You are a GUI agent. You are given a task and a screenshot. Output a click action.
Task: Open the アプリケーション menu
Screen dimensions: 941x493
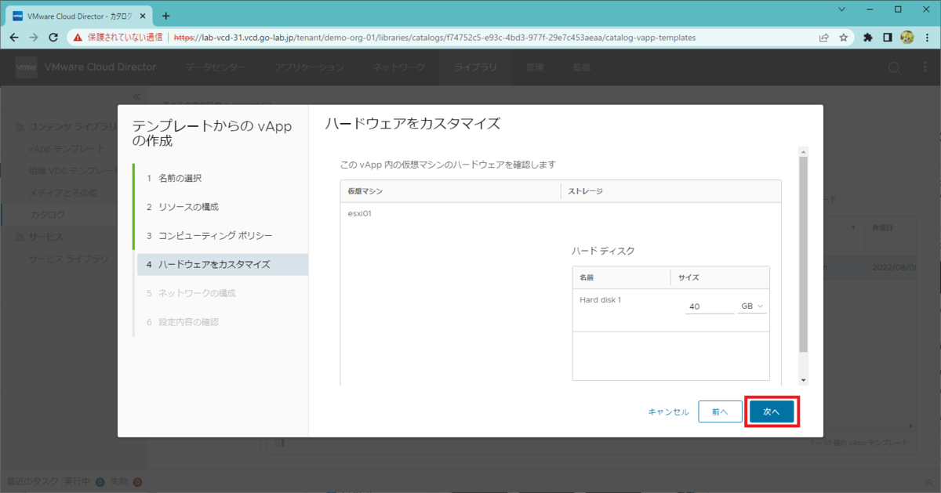tap(310, 67)
